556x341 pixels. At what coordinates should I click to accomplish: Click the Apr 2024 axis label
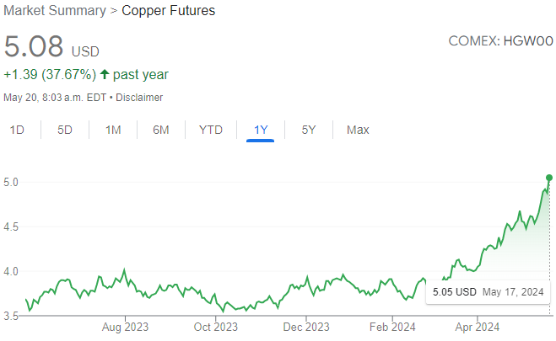coord(477,327)
